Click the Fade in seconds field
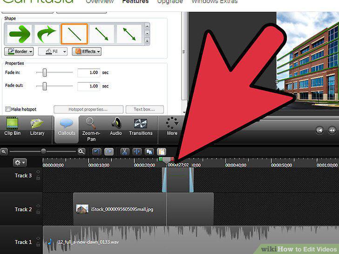The height and width of the screenshot is (254, 339). pos(88,73)
